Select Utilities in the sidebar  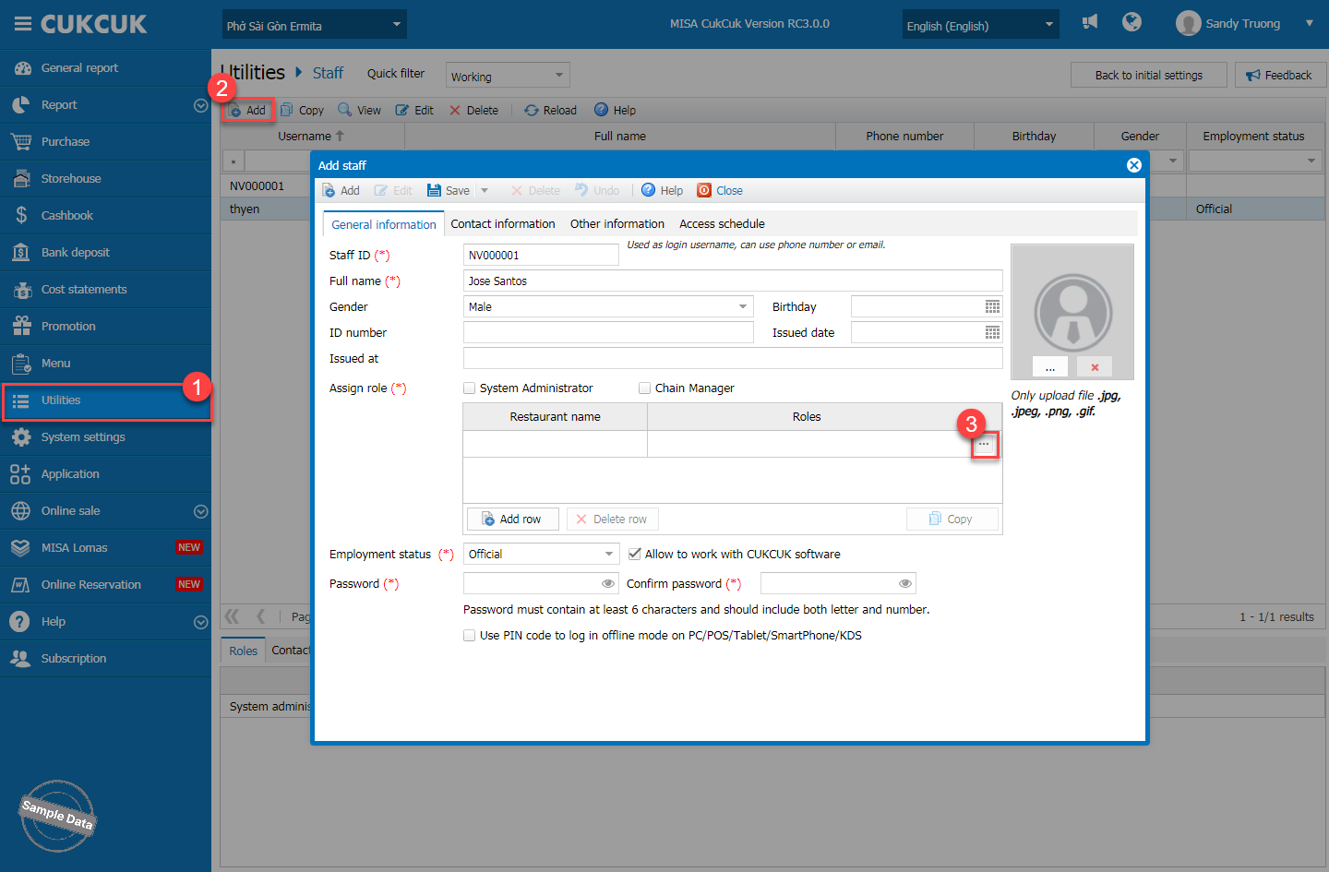(105, 400)
